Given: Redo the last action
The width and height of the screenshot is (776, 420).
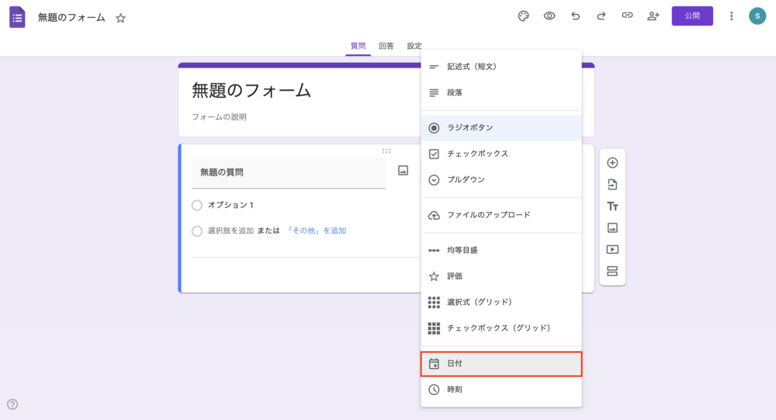Looking at the screenshot, I should 601,16.
